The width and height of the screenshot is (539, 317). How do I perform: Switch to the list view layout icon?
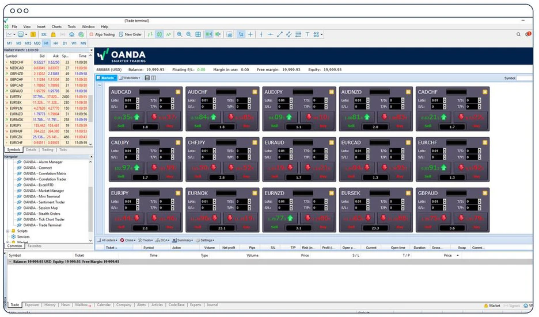pyautogui.click(x=147, y=78)
